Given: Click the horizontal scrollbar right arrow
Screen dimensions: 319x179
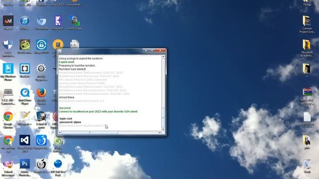Looking at the screenshot, I should point(160,133).
